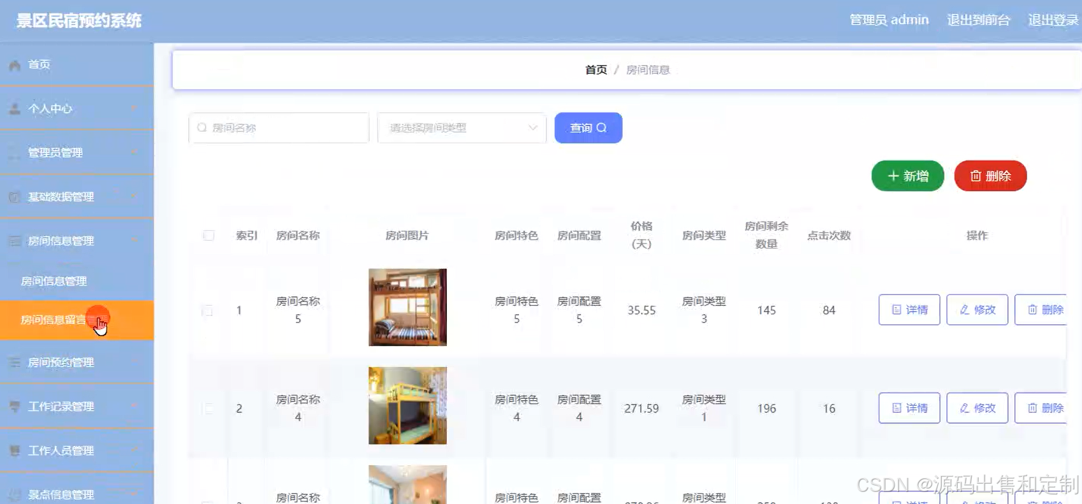Click 首页 breadcrumb link
This screenshot has height=504, width=1082.
tap(596, 70)
